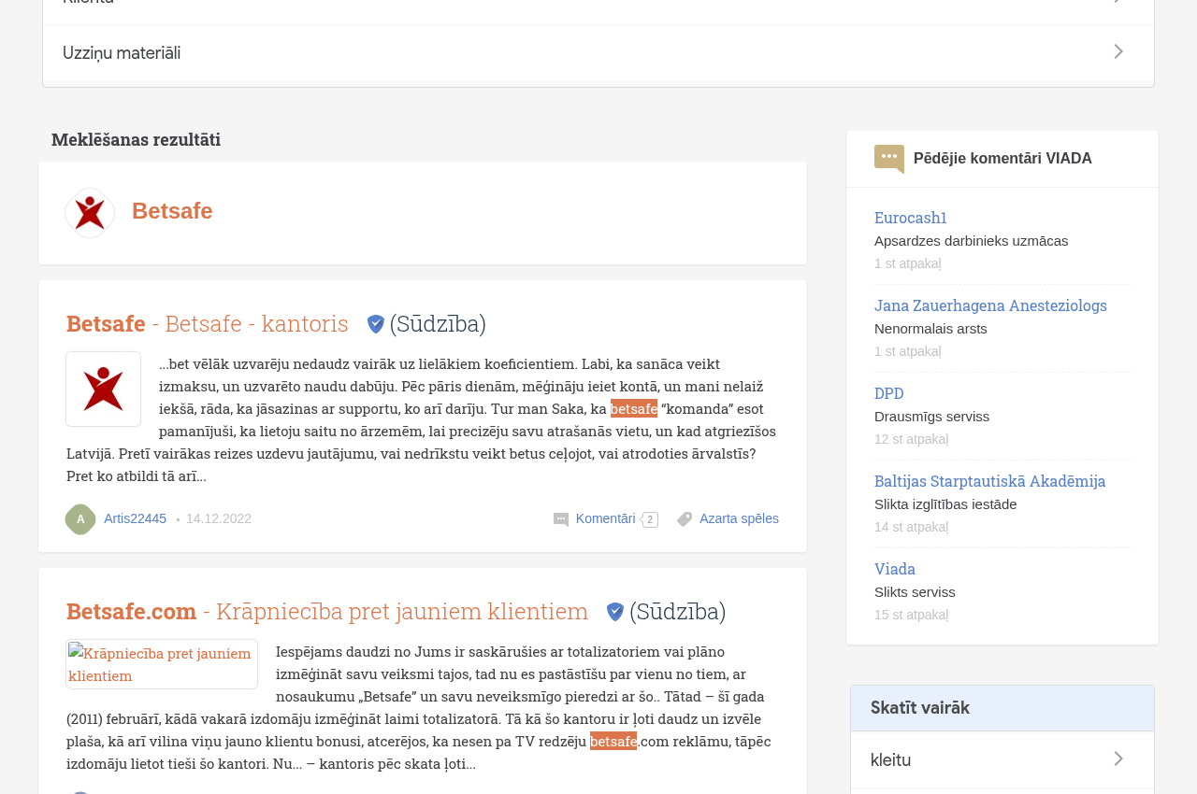Click highlighted 'betsafe' word in second complaint
This screenshot has height=794, width=1197.
(x=613, y=741)
